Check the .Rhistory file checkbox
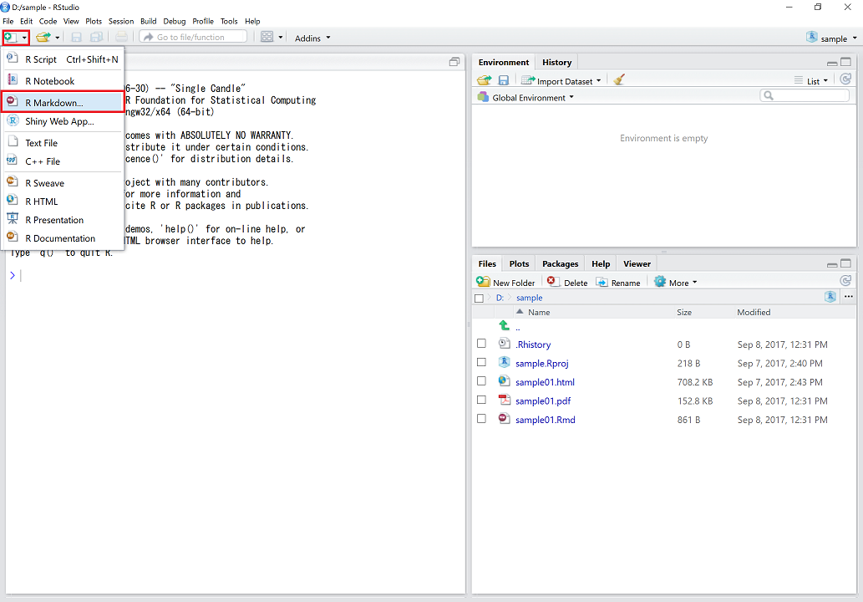This screenshot has width=863, height=602. pos(481,343)
